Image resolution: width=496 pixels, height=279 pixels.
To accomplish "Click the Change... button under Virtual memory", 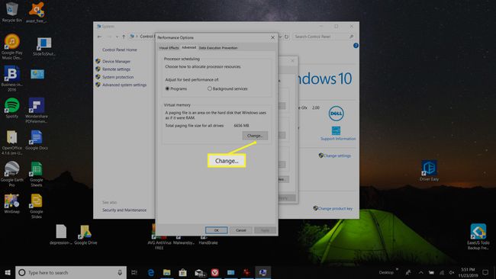I will pyautogui.click(x=255, y=136).
